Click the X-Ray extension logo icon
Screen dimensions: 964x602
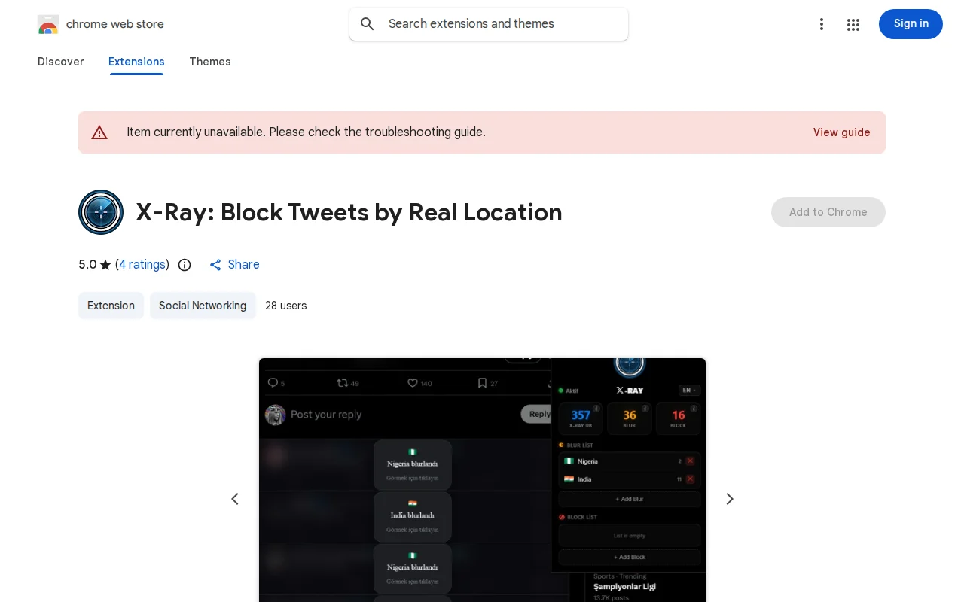(x=101, y=212)
